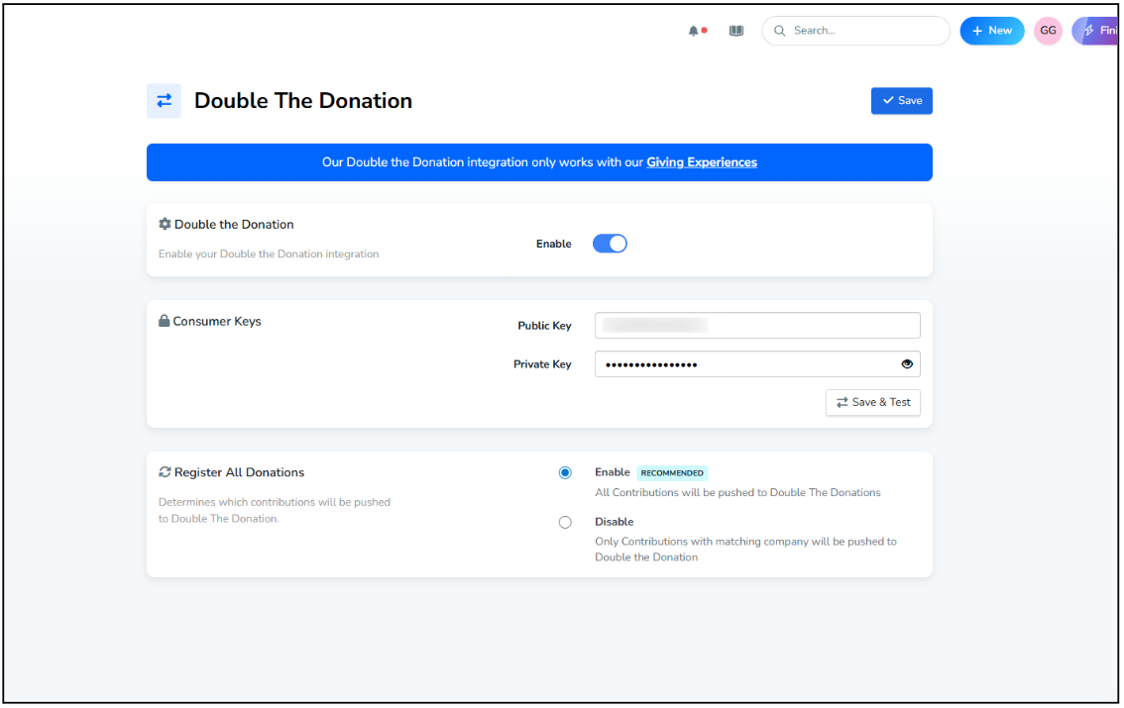Screen dimensions: 1124x708
Task: Open the Giving Experiences link
Action: tap(702, 162)
